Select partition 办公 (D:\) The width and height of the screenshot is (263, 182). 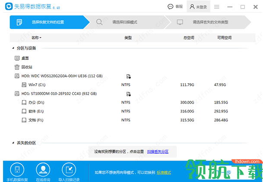tap(36, 103)
